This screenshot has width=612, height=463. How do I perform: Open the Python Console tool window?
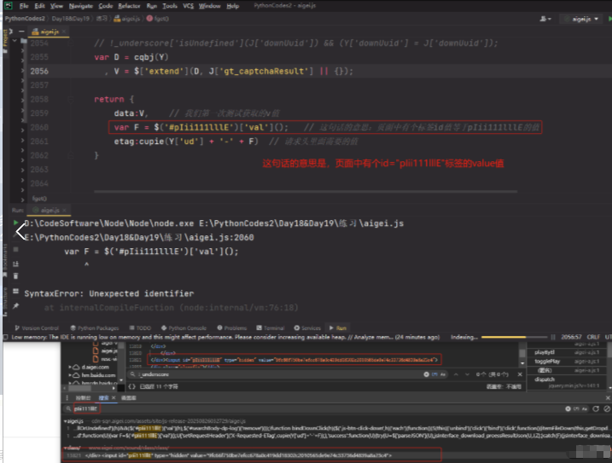click(184, 328)
